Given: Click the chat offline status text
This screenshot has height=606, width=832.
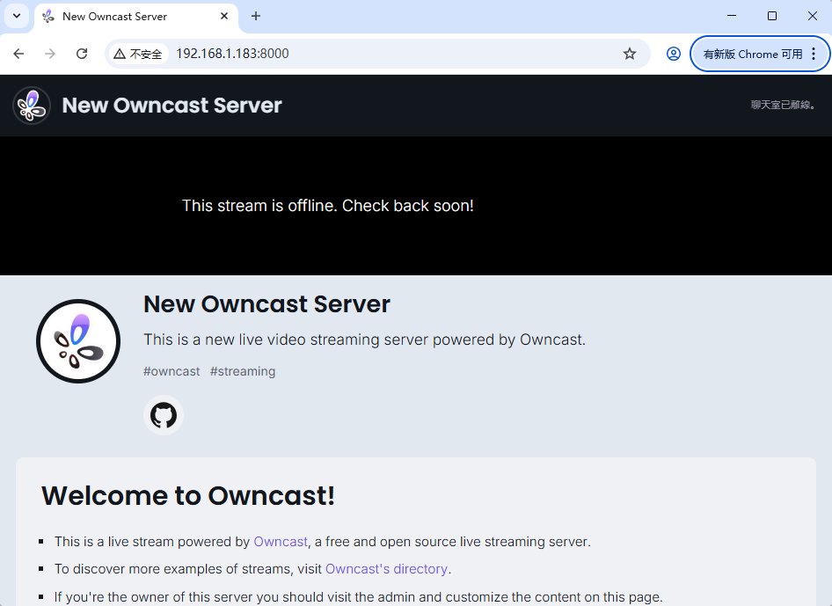Looking at the screenshot, I should pos(783,105).
